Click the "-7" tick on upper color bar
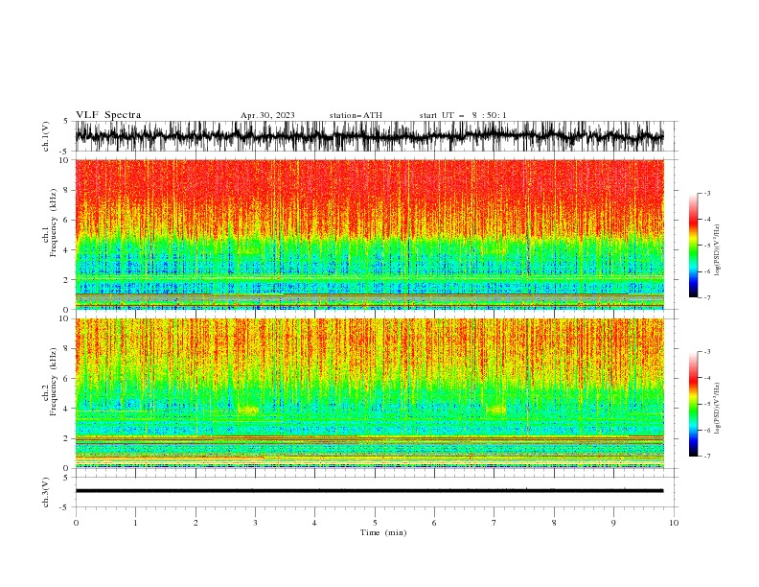 (706, 298)
